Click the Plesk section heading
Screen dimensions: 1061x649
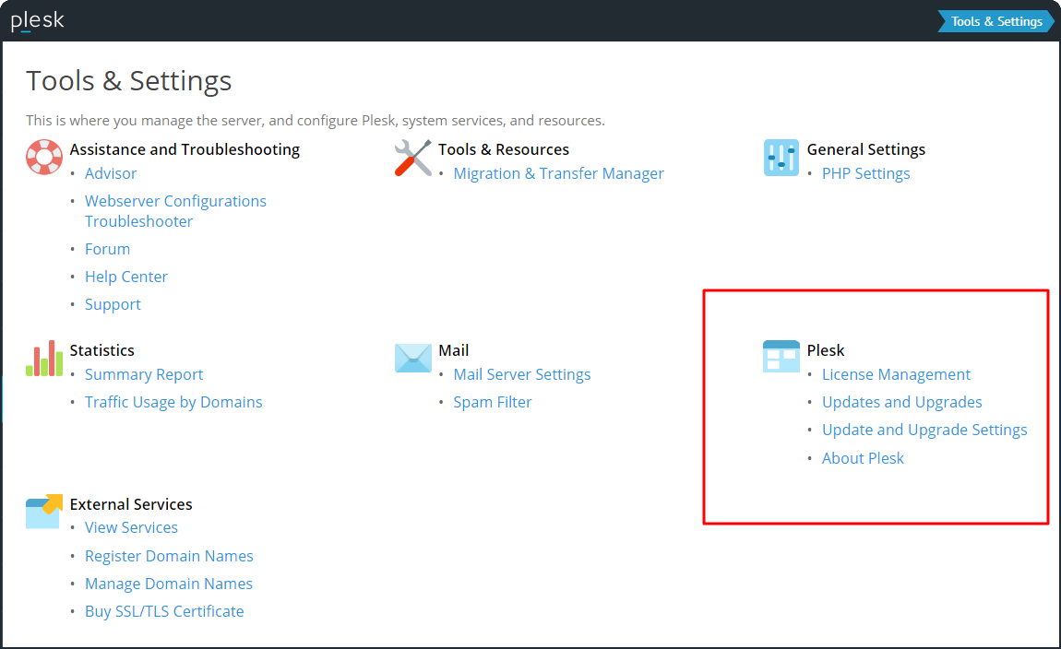coord(826,350)
